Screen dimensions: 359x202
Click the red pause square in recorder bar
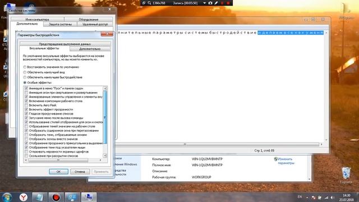[222, 3]
